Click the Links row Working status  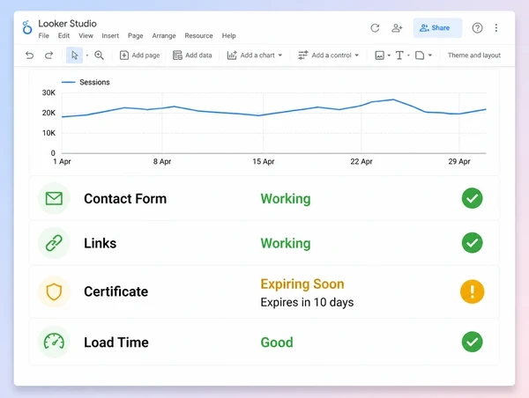pos(286,243)
